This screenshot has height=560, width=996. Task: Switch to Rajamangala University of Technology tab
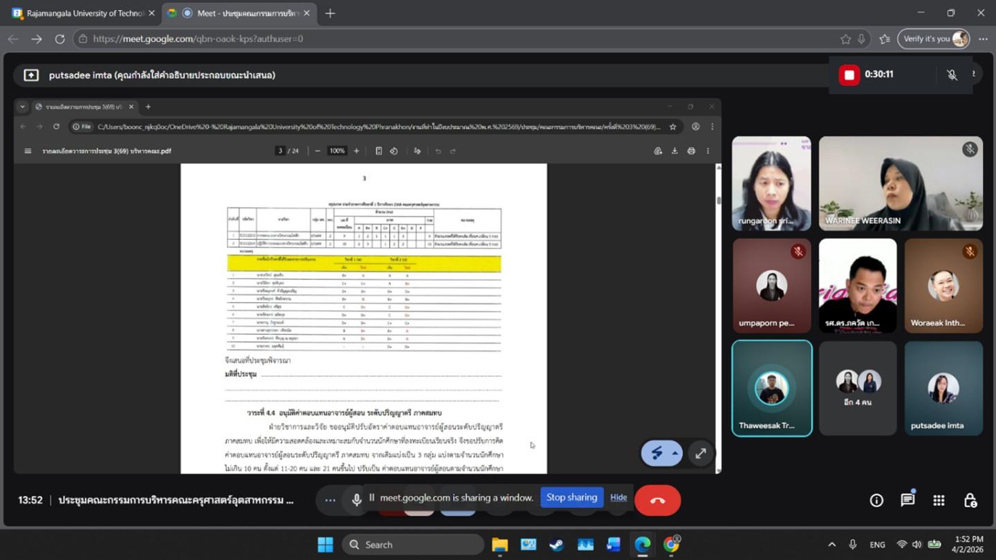tap(83, 13)
